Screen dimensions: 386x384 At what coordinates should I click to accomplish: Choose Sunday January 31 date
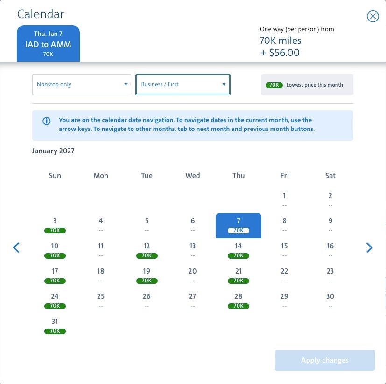(x=55, y=326)
